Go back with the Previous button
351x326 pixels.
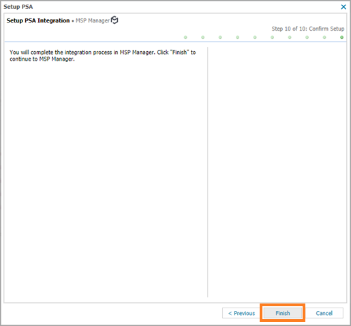(x=241, y=313)
